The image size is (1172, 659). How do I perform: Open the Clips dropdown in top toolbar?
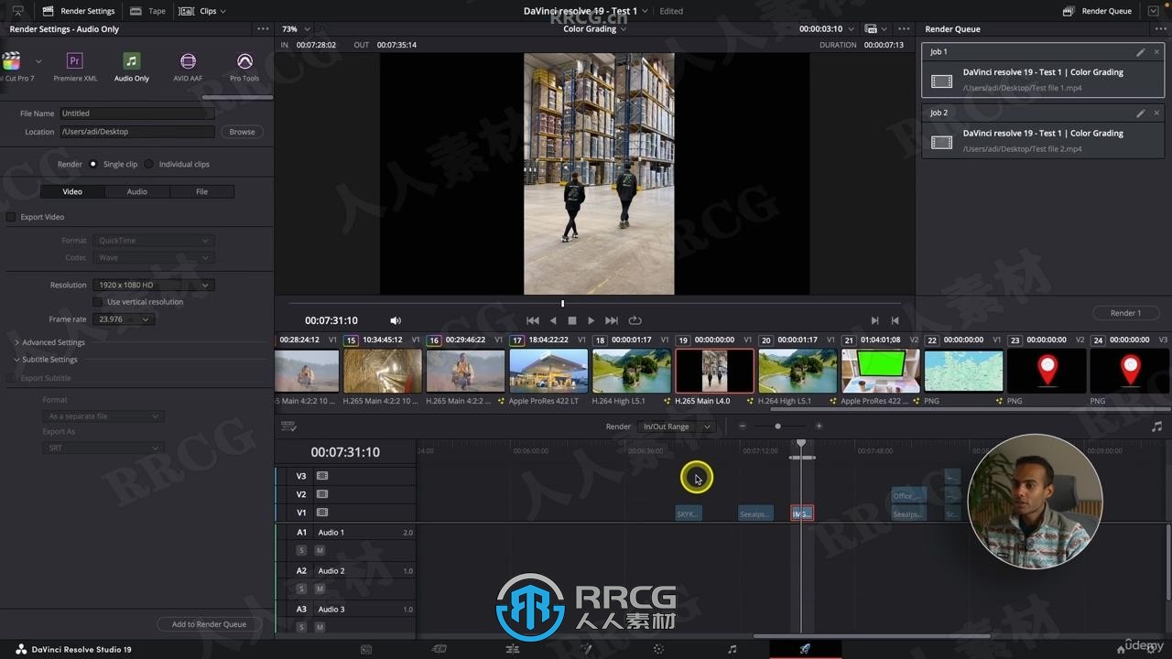(x=203, y=11)
